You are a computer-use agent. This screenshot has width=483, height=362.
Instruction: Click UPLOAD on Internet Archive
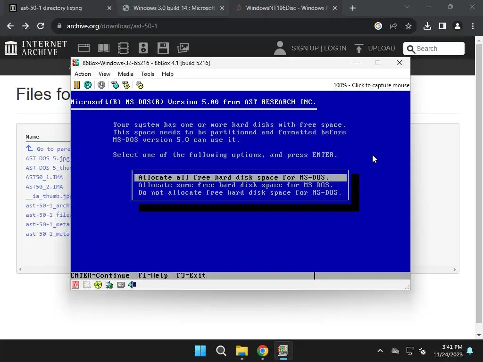[375, 49]
